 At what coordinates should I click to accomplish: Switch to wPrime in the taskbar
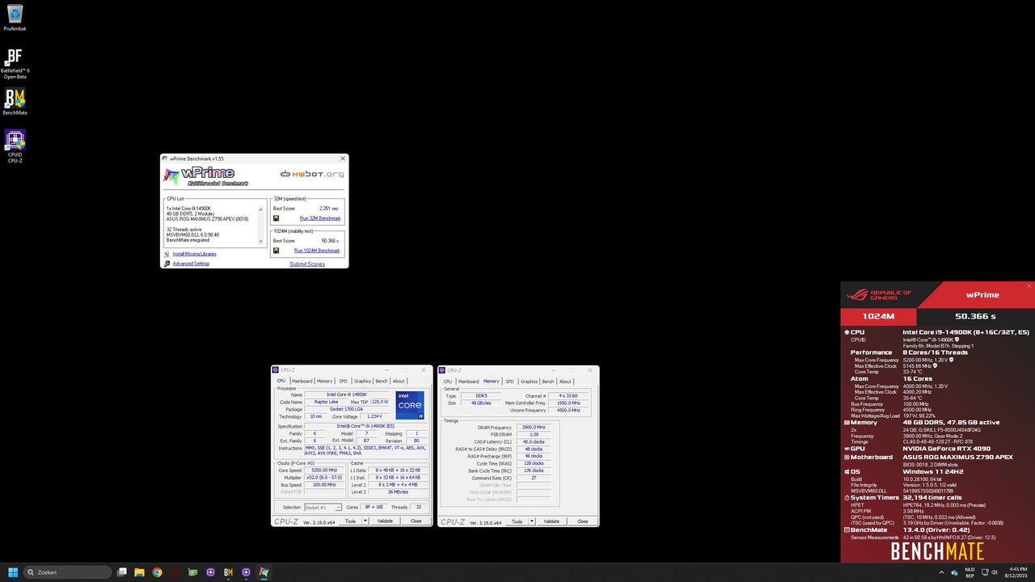point(264,572)
